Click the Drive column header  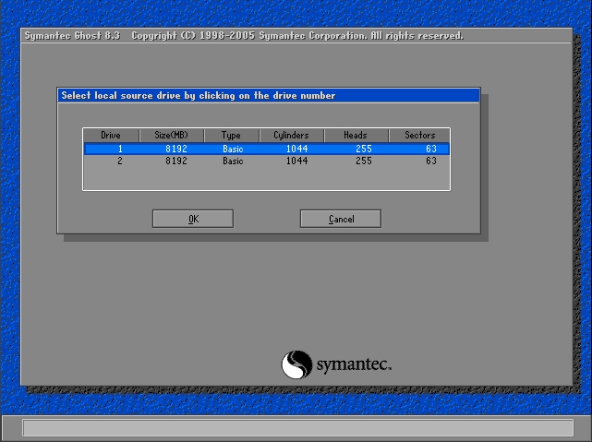click(111, 135)
